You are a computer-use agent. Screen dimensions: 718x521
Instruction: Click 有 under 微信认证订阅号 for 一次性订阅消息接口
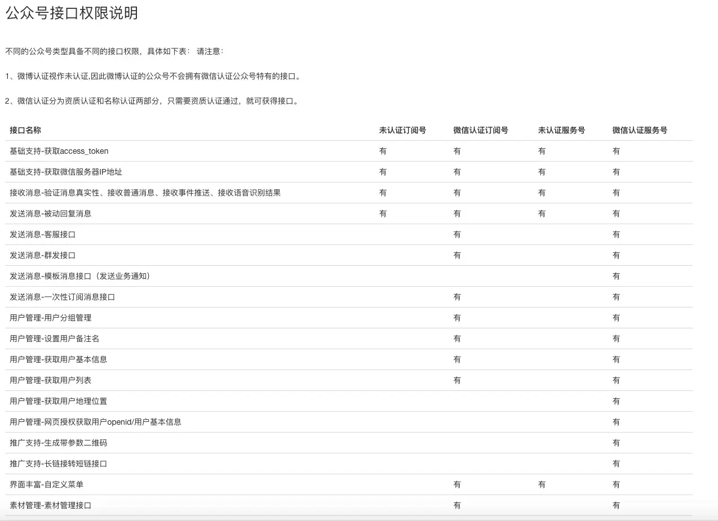coord(457,297)
